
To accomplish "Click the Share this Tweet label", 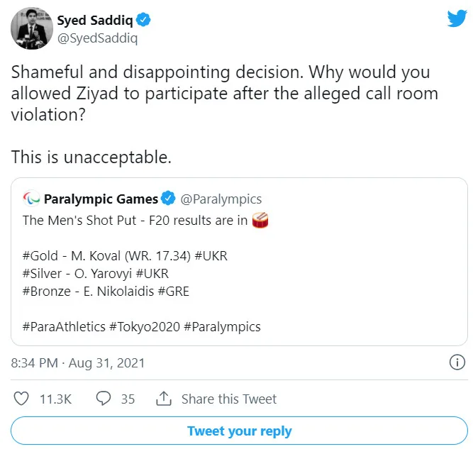I will point(229,399).
